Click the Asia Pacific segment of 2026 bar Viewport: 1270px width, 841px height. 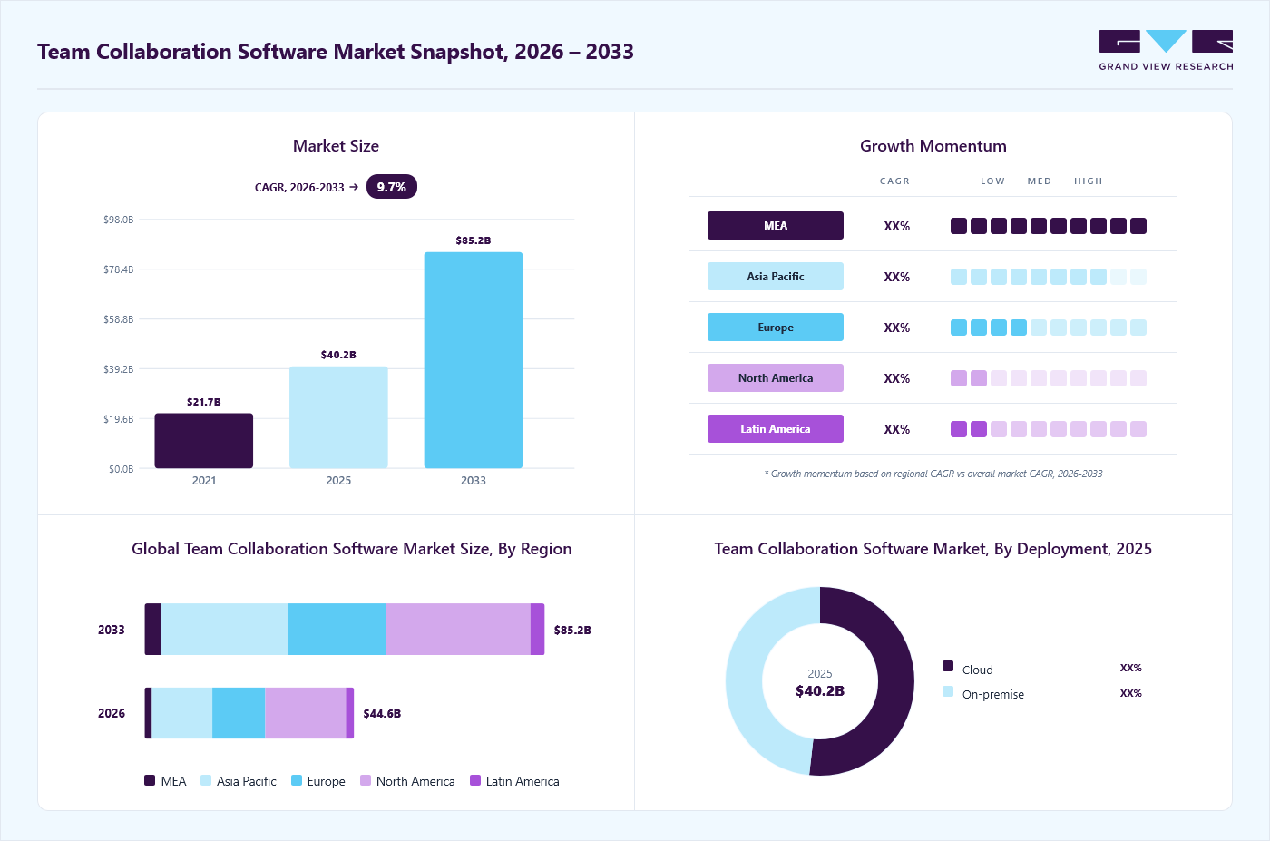coord(182,713)
